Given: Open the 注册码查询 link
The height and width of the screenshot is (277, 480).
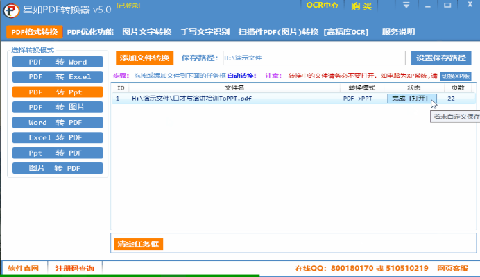Looking at the screenshot, I should point(75,269).
